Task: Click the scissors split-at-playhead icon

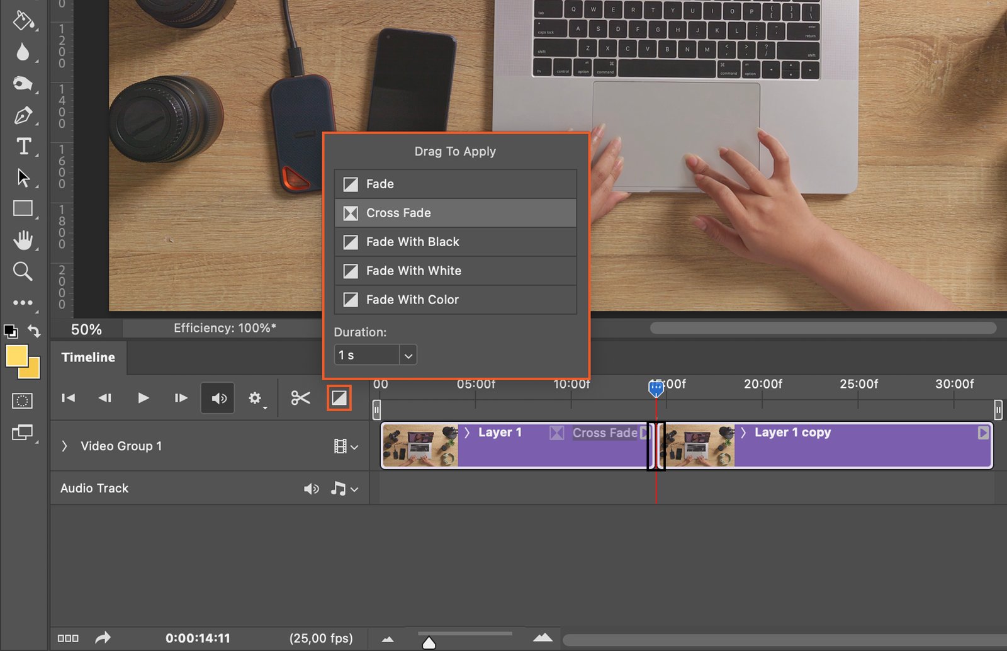Action: (x=300, y=398)
